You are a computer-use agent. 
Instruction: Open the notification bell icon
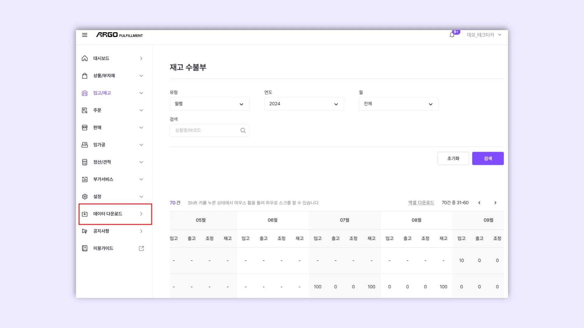452,35
